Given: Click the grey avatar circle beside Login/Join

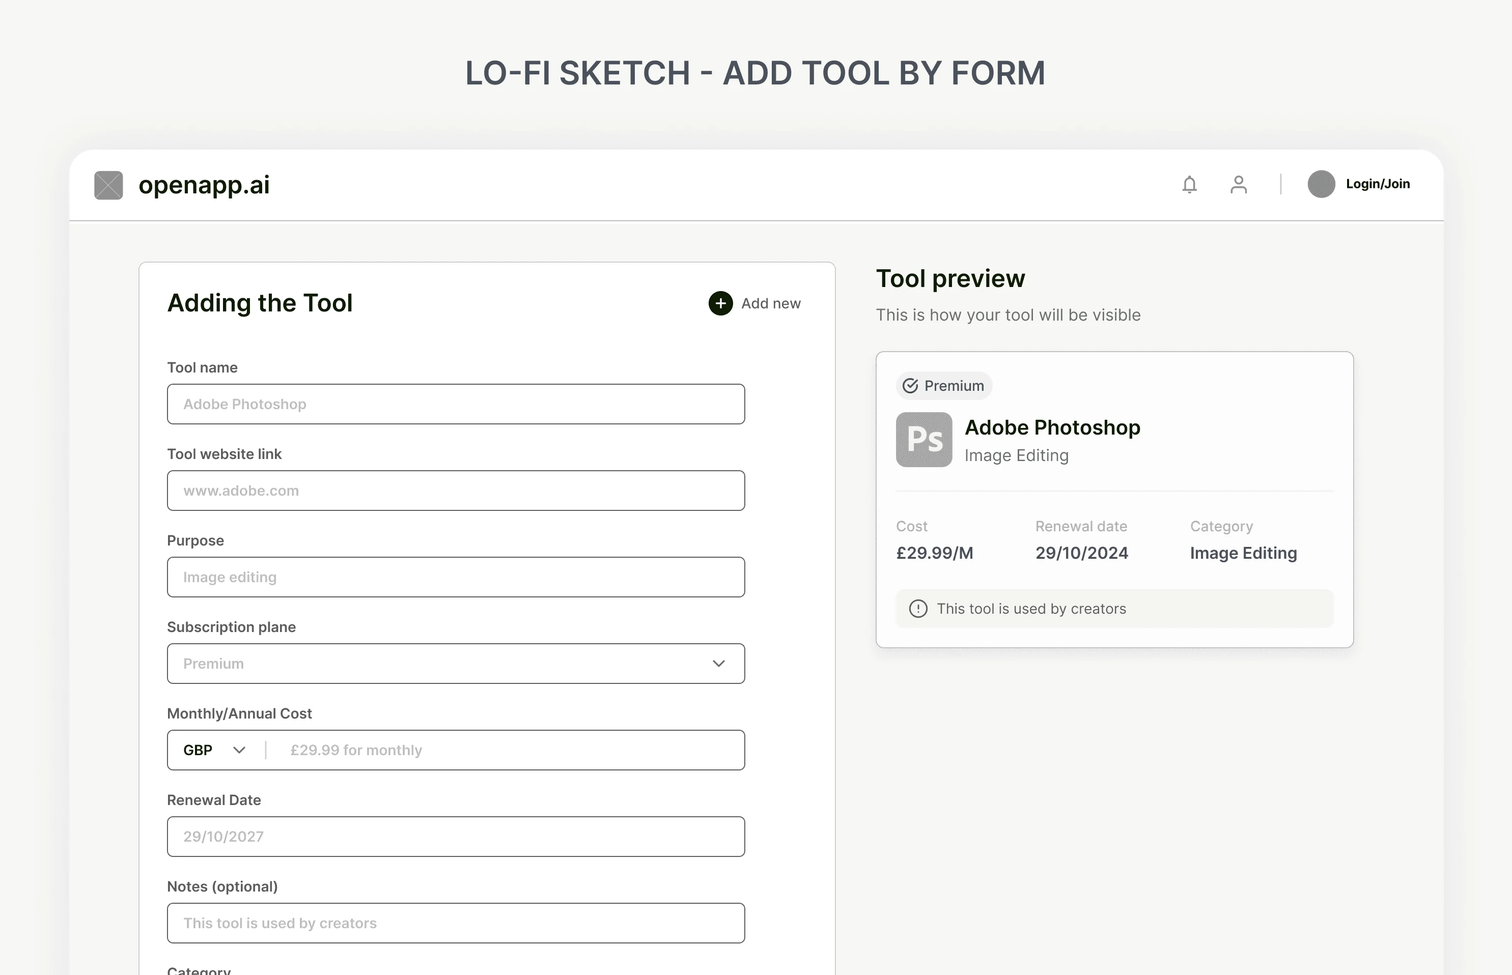Looking at the screenshot, I should pyautogui.click(x=1321, y=184).
